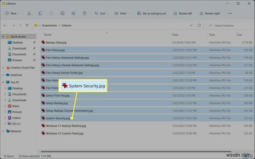
Task: Click the Search Lifewire field
Action: pos(229,26)
